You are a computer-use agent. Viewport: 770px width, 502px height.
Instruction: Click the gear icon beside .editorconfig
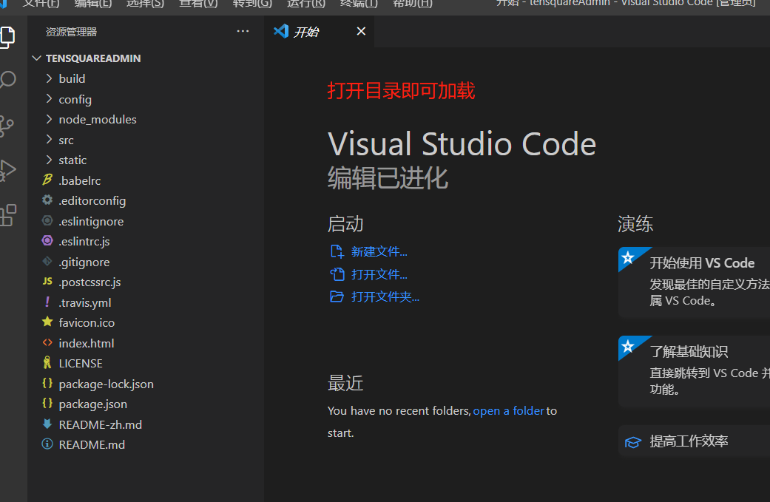tap(47, 200)
